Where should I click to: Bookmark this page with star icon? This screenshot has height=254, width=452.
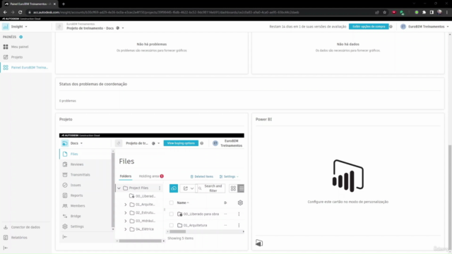pyautogui.click(x=384, y=13)
